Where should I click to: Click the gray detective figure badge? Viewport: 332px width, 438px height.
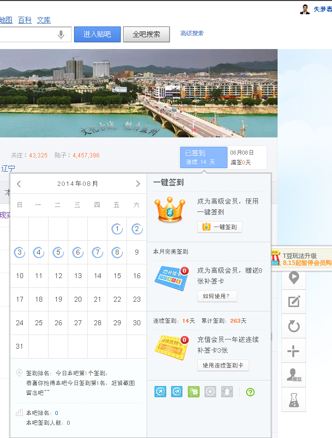[227, 391]
